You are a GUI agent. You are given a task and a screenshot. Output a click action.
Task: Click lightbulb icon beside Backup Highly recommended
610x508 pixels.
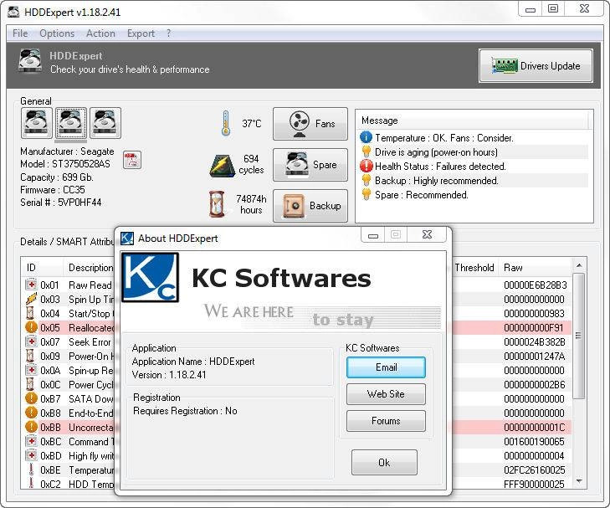(366, 181)
